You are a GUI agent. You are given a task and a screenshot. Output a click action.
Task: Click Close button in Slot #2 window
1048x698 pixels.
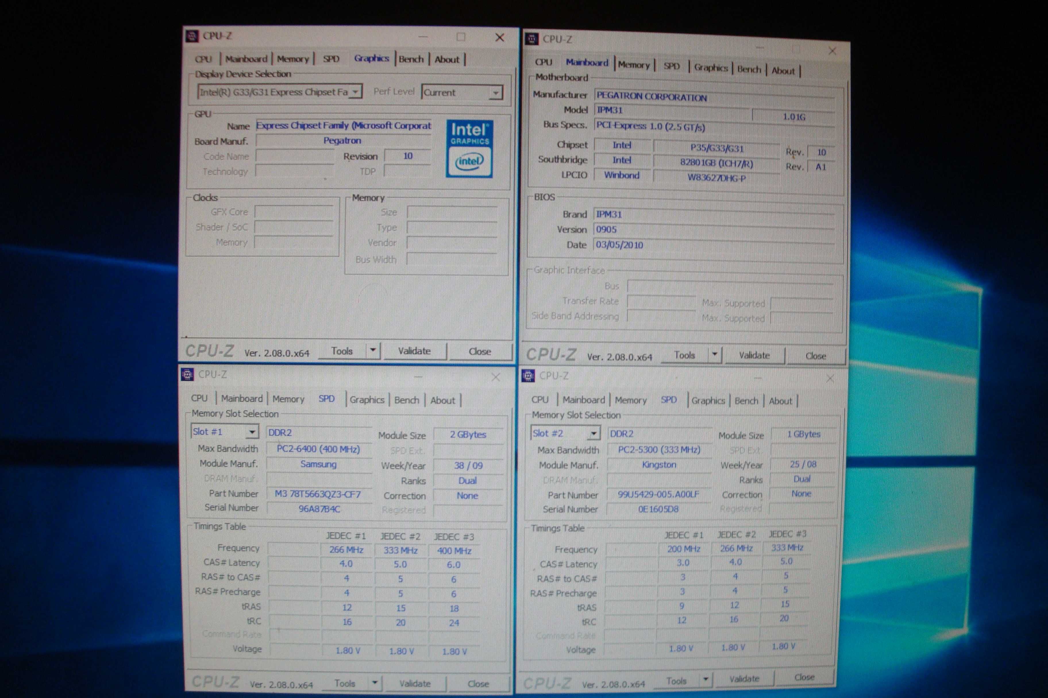804,677
